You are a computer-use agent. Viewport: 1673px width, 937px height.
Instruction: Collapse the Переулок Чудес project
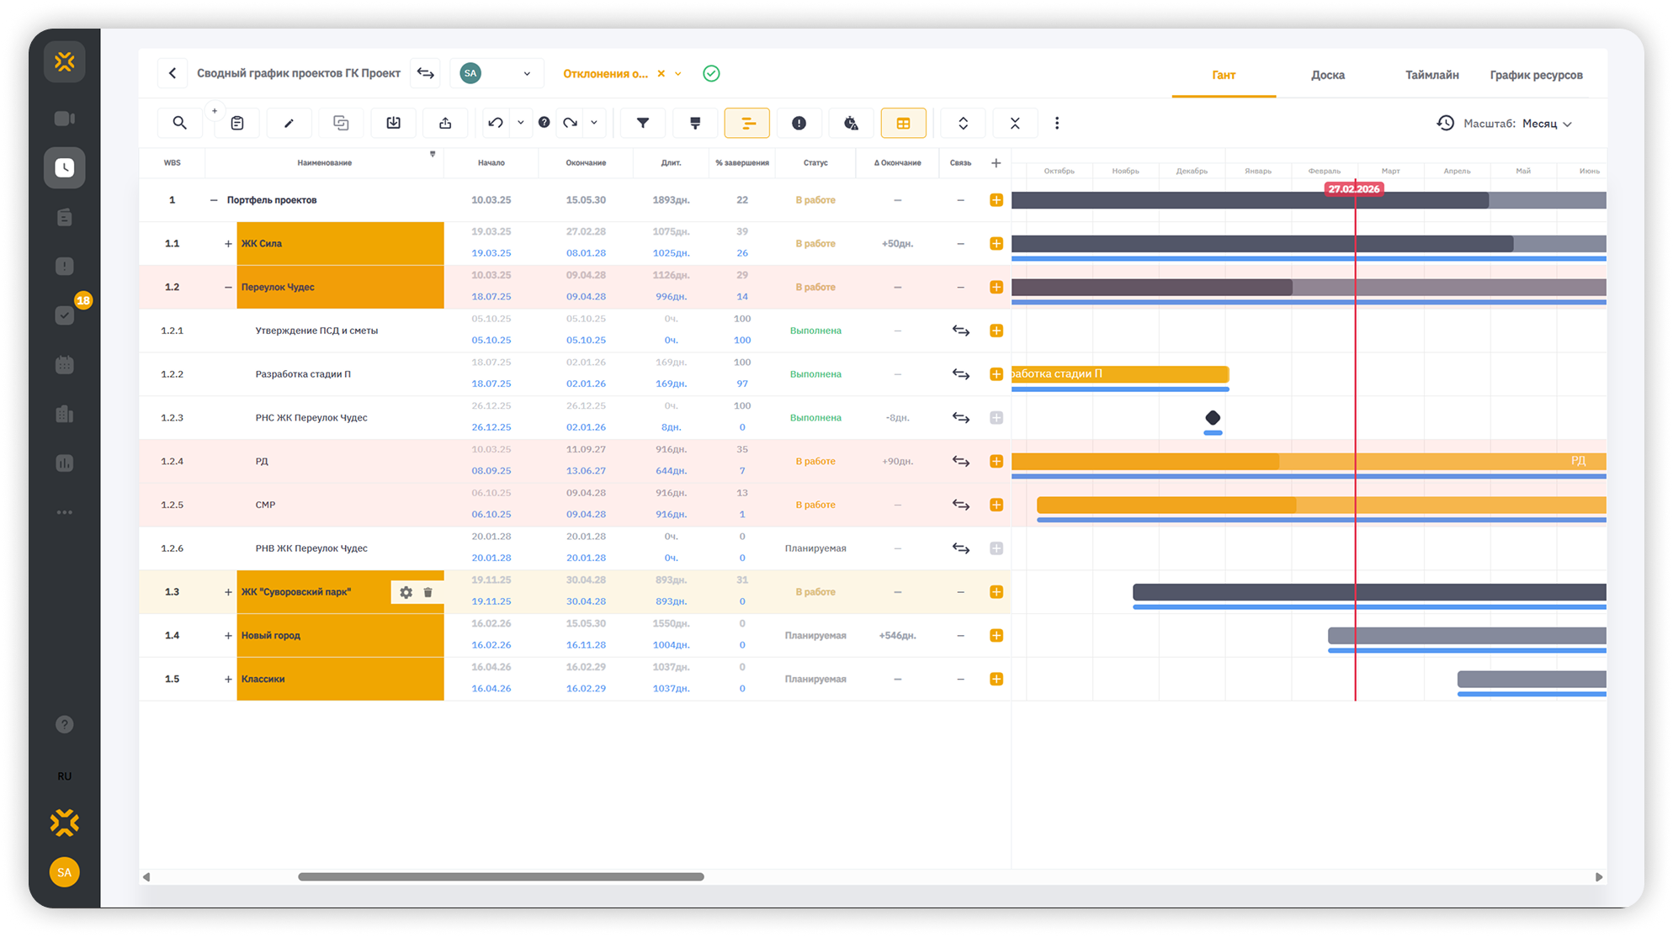(228, 288)
